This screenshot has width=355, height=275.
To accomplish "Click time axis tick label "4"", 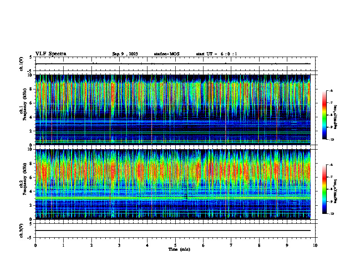I will coord(147,245).
